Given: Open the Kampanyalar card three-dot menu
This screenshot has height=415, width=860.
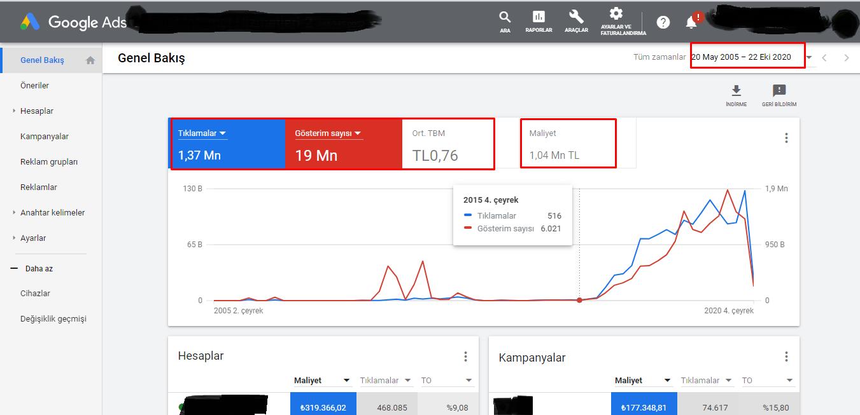Looking at the screenshot, I should pyautogui.click(x=786, y=357).
